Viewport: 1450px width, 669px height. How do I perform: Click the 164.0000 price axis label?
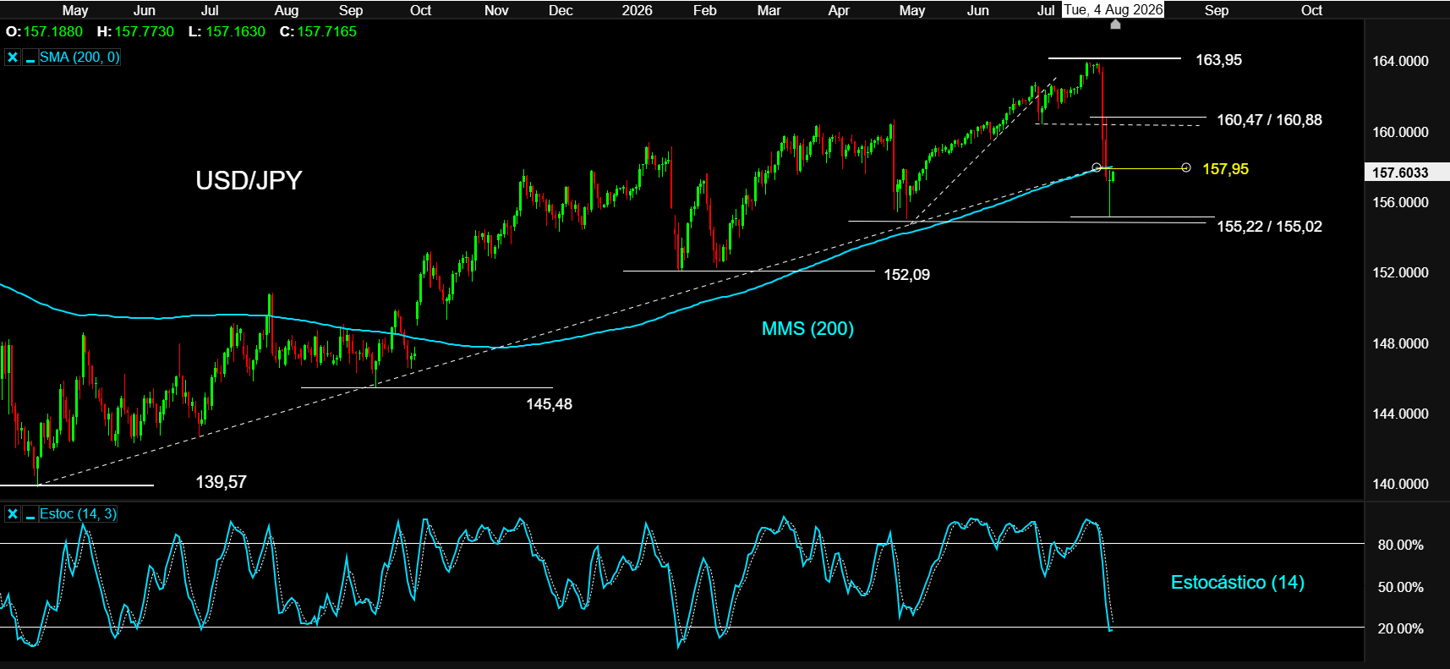click(x=1400, y=61)
